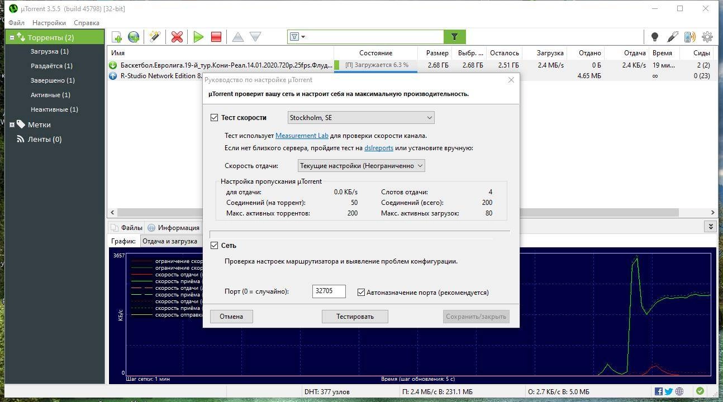This screenshot has width=723, height=402.
Task: Click the remote device speaker icon
Action: [690, 37]
